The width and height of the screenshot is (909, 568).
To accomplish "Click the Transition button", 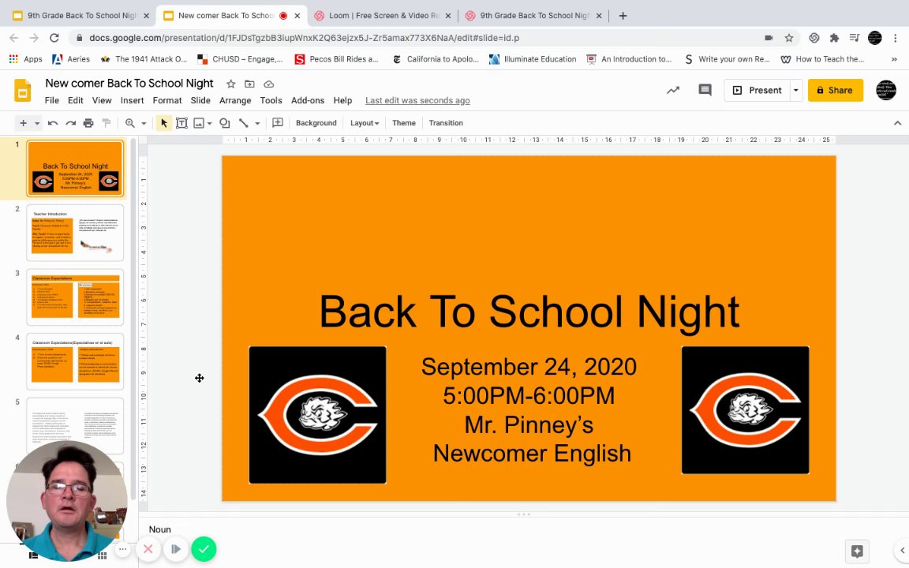I will tap(446, 123).
